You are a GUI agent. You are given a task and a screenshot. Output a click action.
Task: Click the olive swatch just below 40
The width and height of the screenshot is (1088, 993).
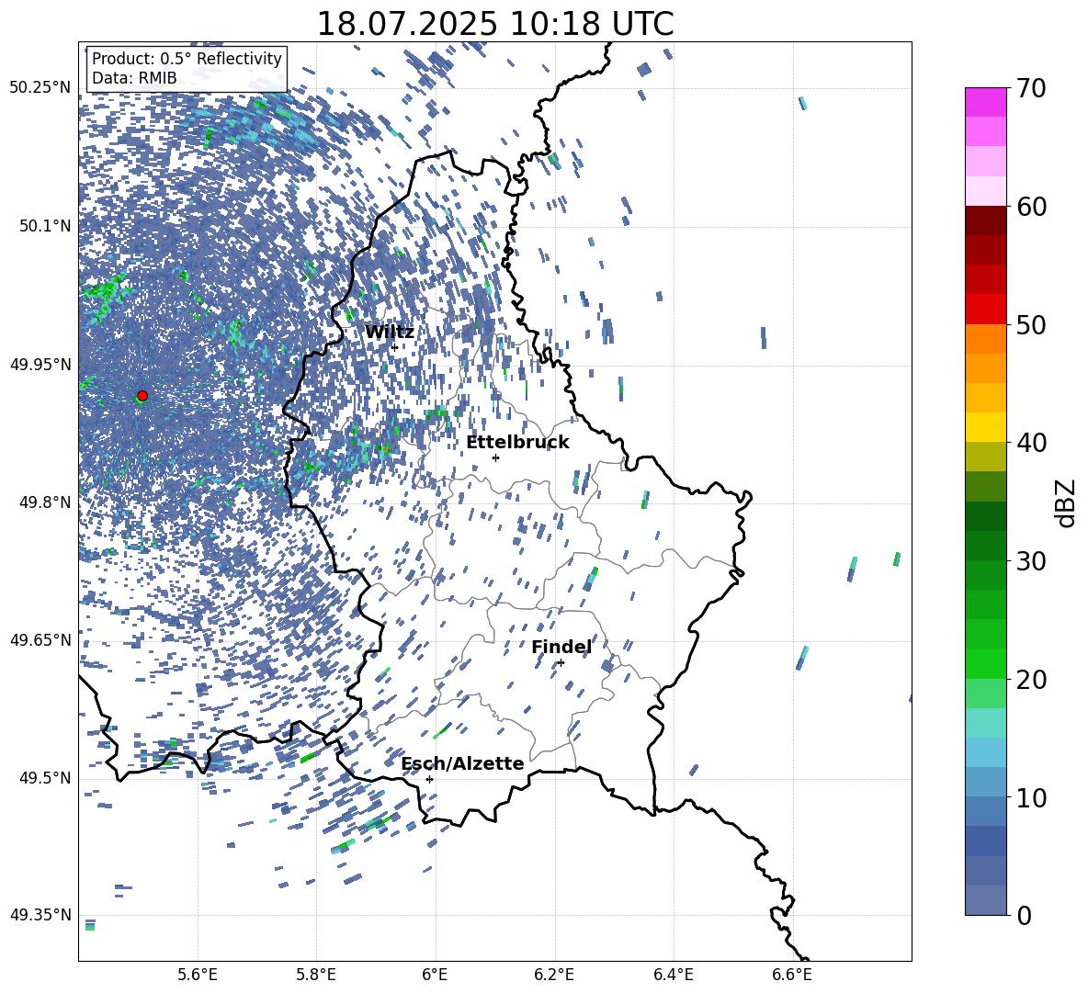(986, 457)
